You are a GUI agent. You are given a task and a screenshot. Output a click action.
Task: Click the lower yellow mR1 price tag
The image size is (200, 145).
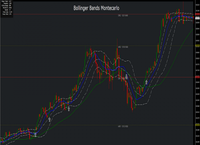point(197,125)
